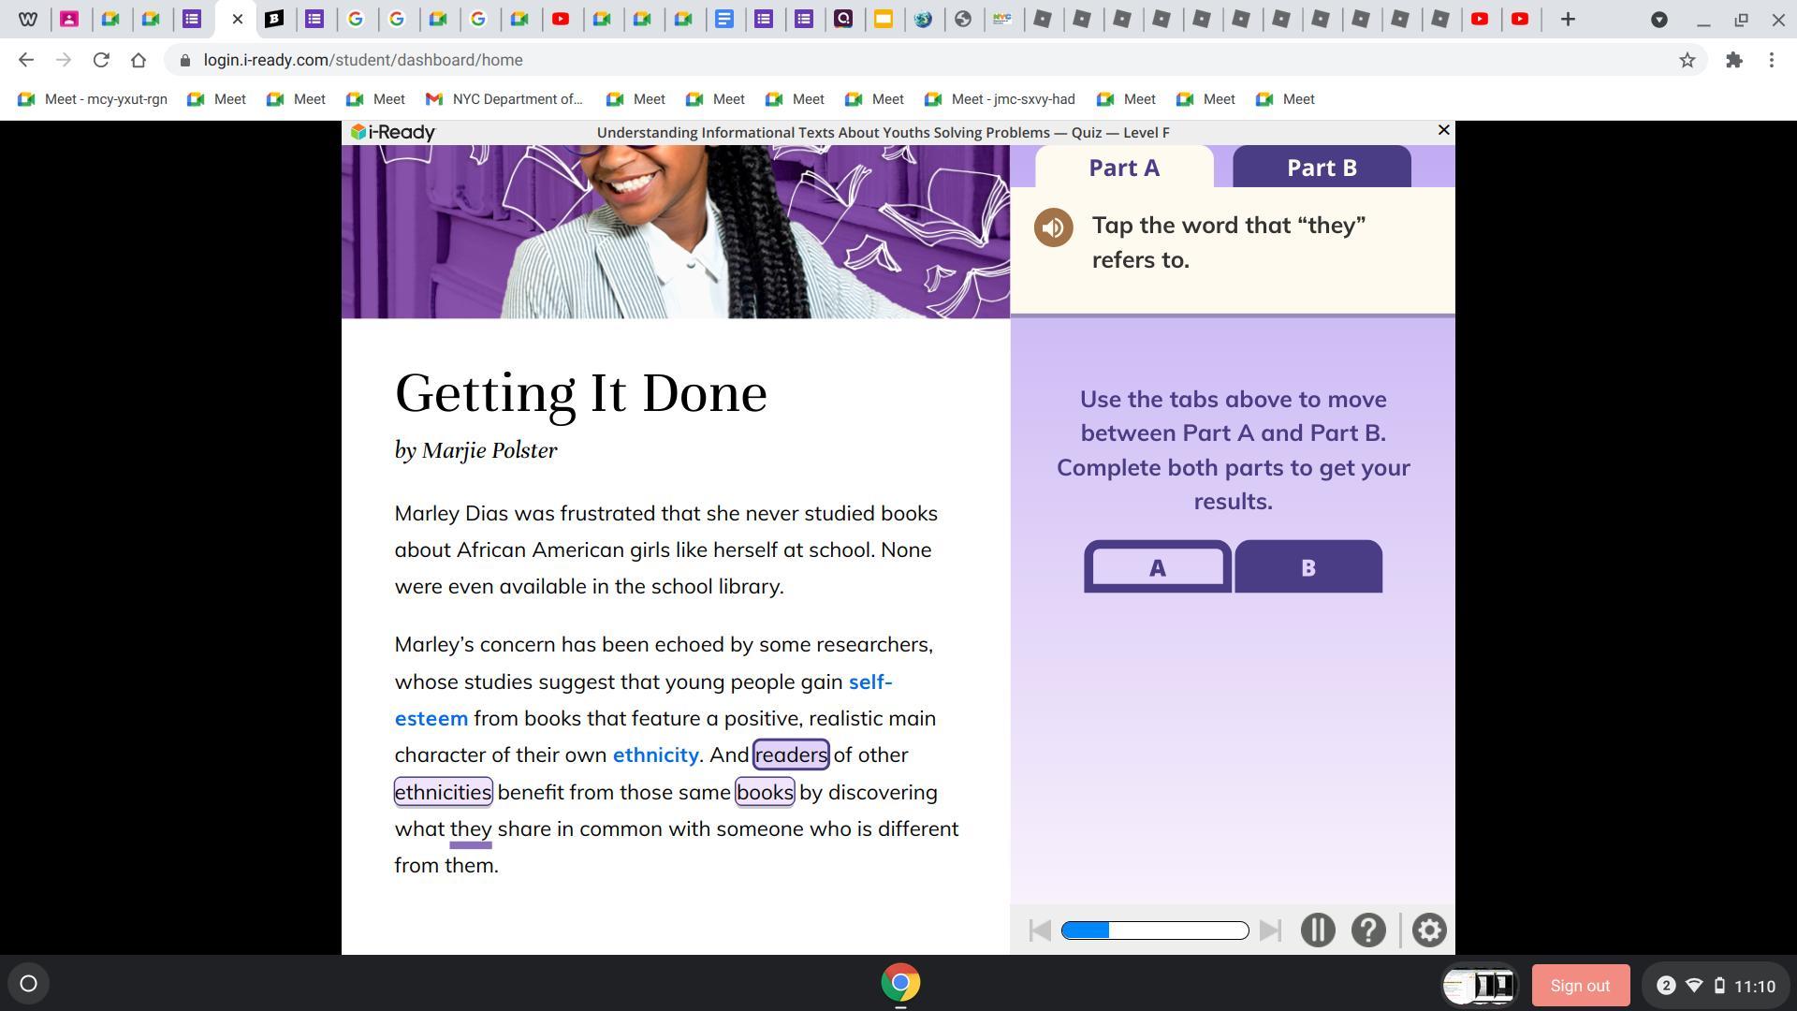
Task: Open the system status tray clock
Action: 1753,986
